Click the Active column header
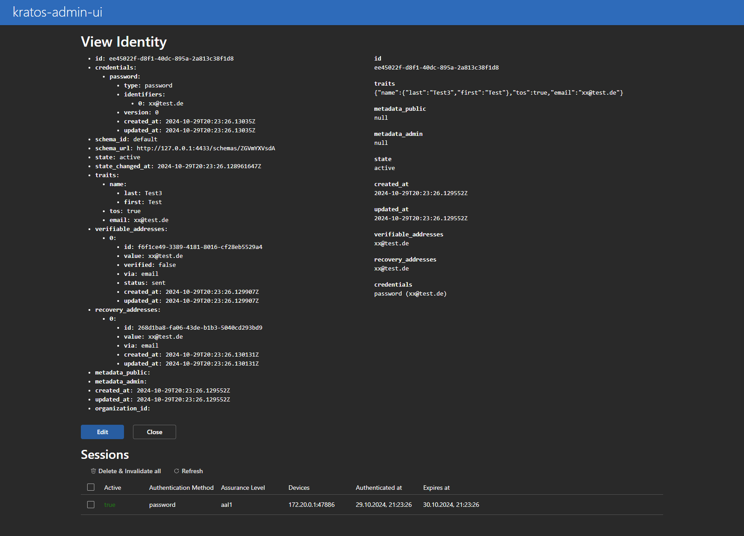 coord(113,488)
